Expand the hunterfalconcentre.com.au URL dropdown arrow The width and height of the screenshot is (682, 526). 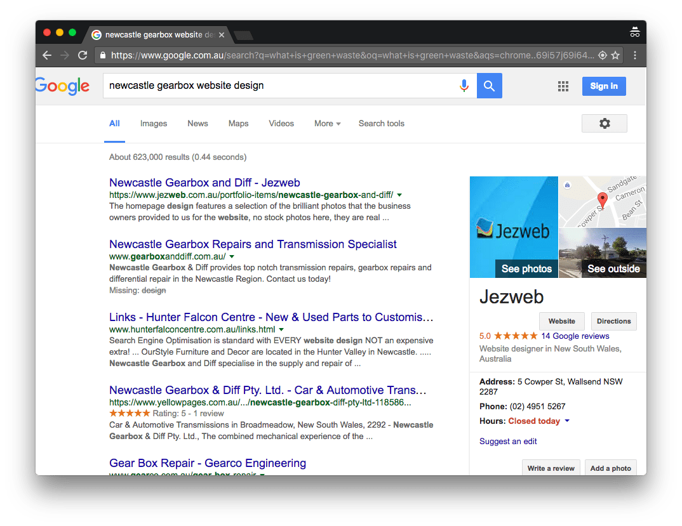click(x=281, y=329)
